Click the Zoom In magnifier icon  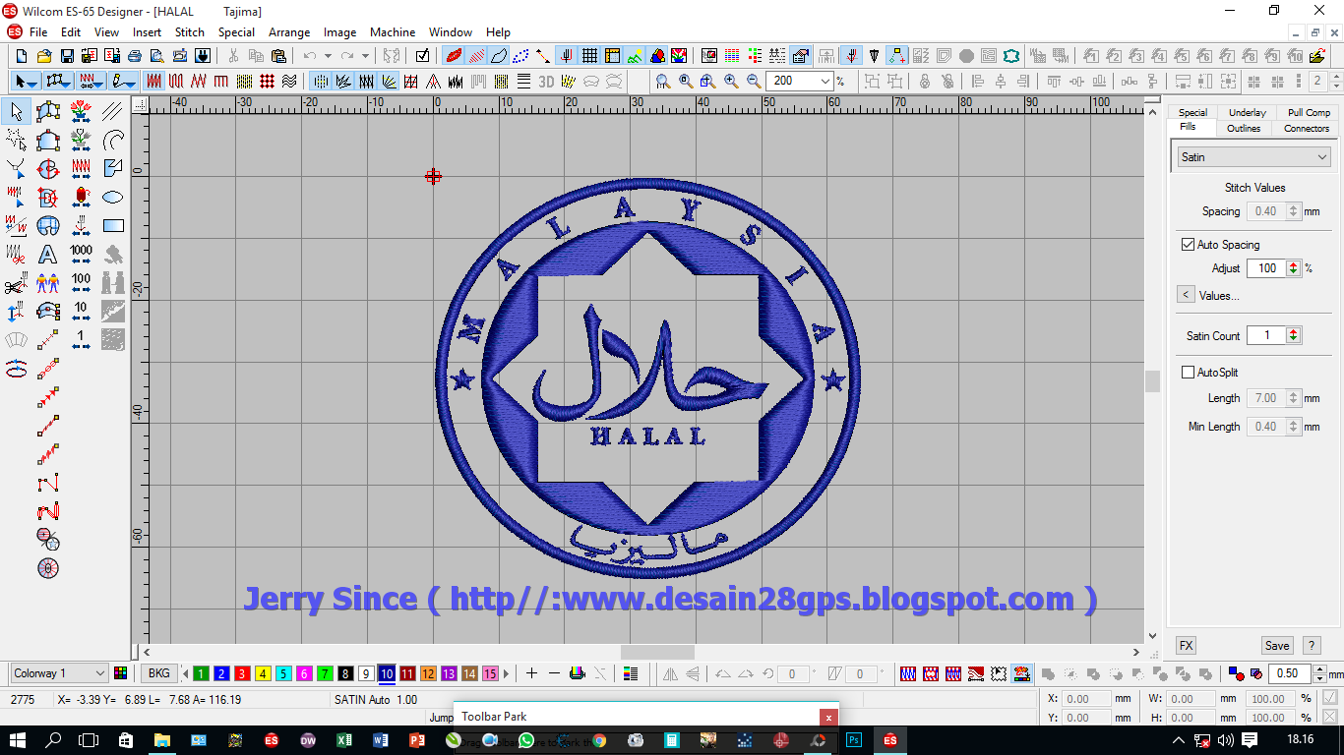pyautogui.click(x=731, y=82)
